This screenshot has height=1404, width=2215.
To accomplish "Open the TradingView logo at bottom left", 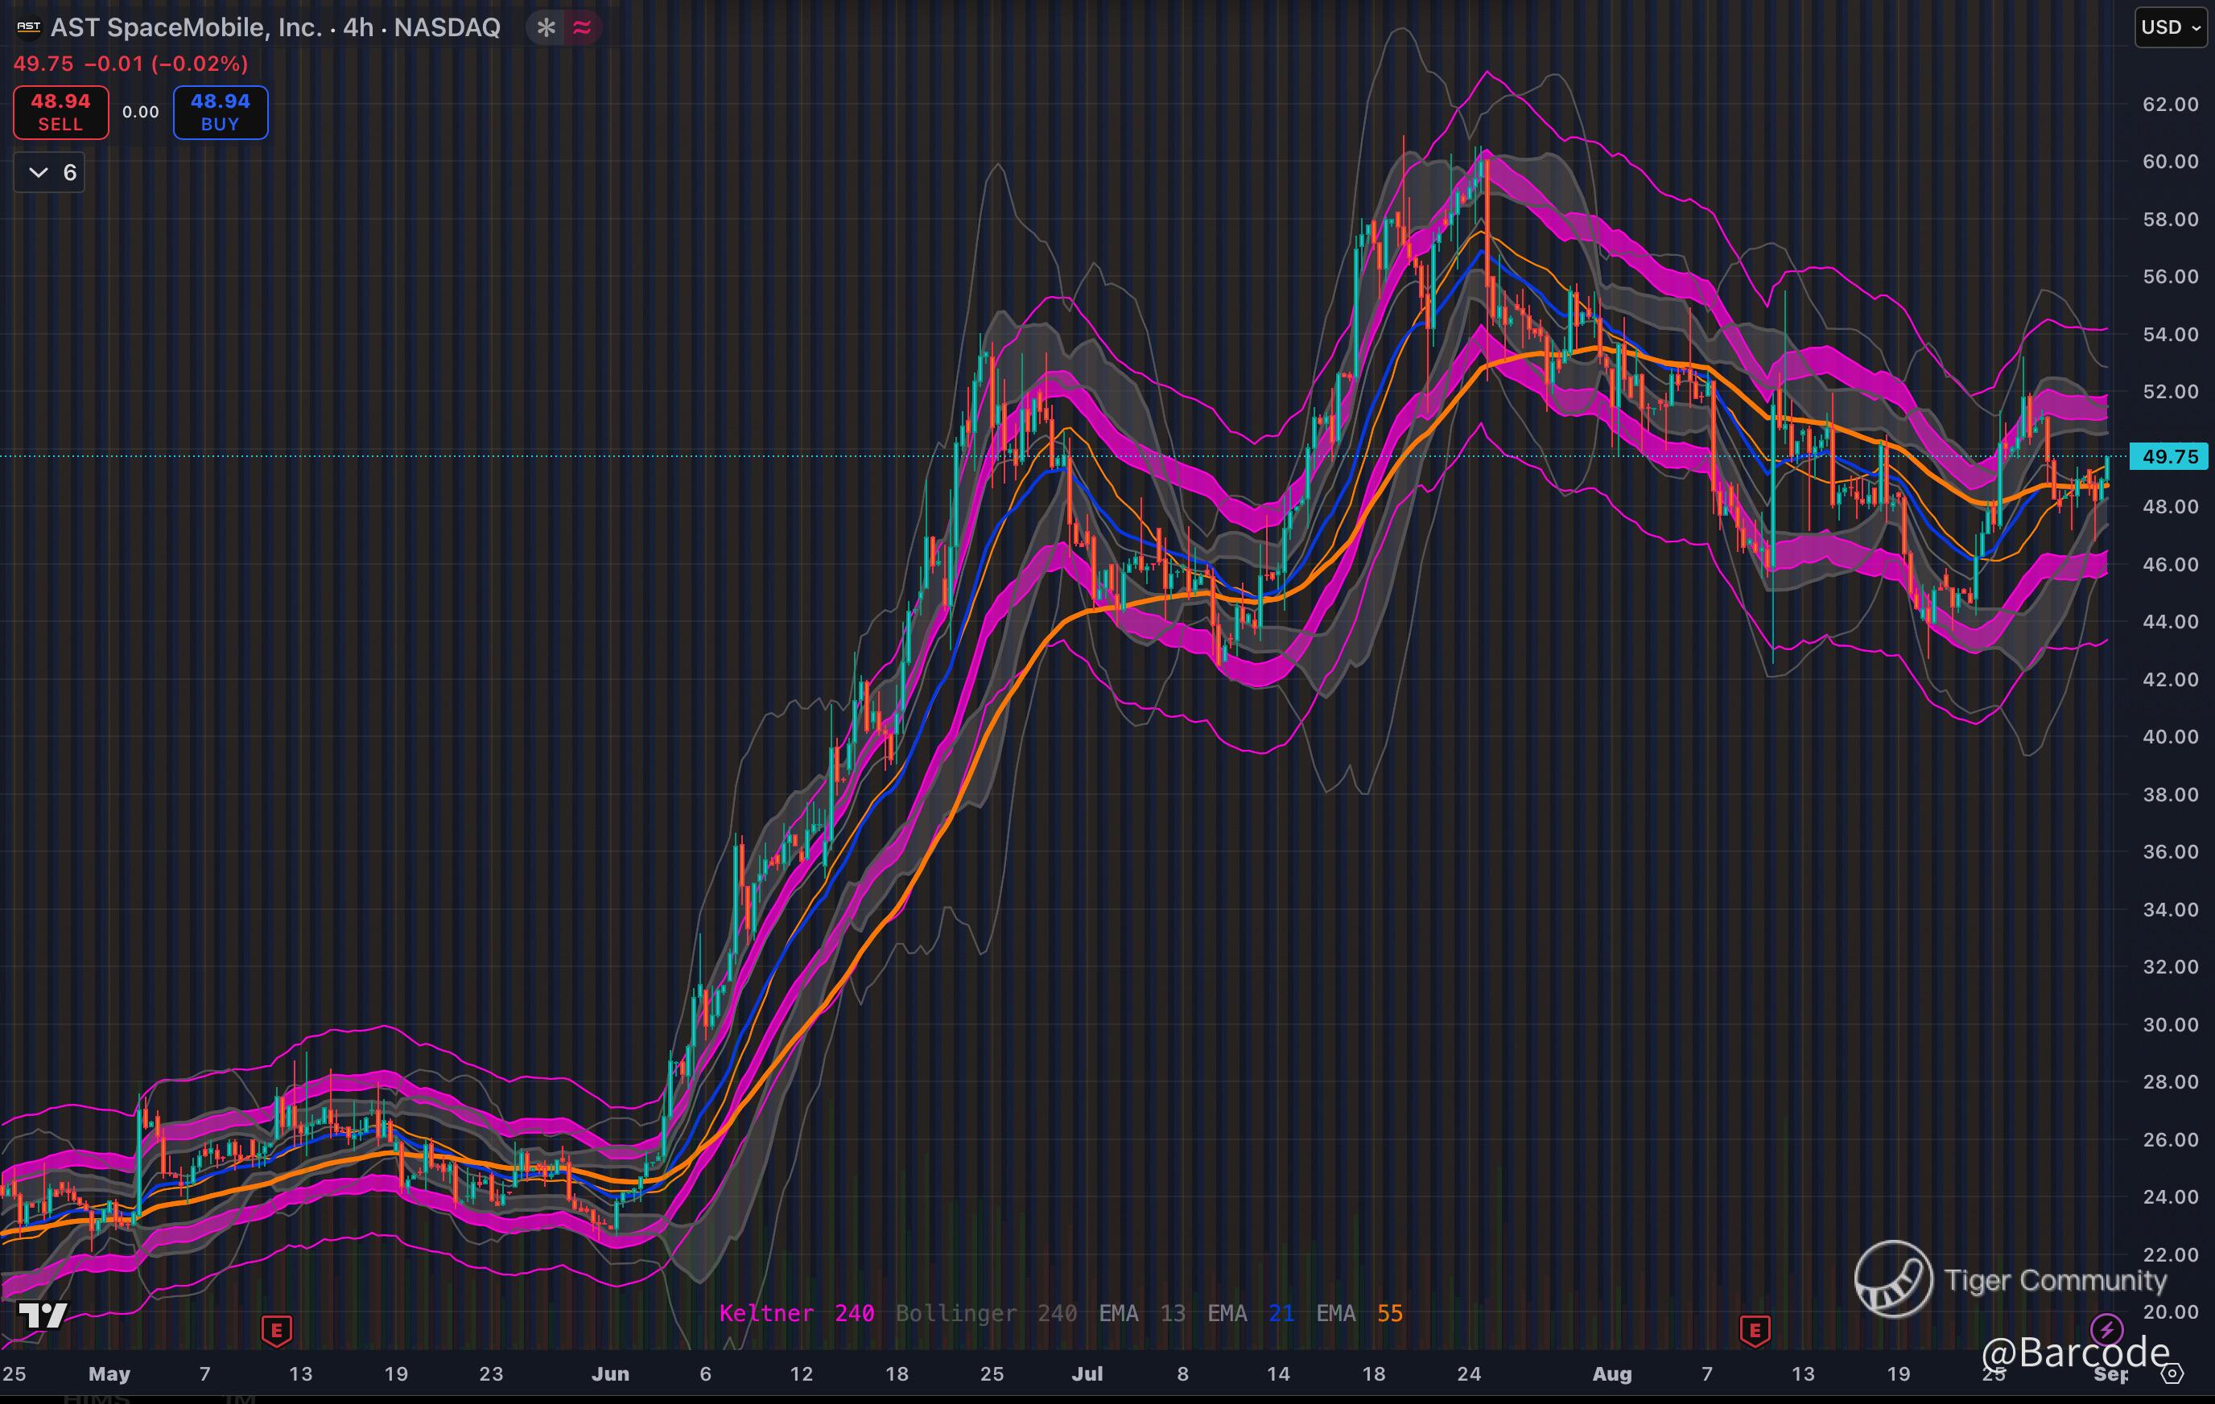I will pos(43,1315).
